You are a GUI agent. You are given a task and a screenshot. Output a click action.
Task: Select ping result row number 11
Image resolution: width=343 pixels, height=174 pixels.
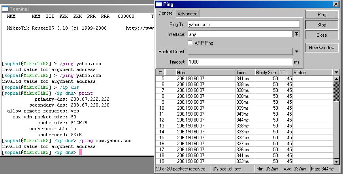(244, 114)
